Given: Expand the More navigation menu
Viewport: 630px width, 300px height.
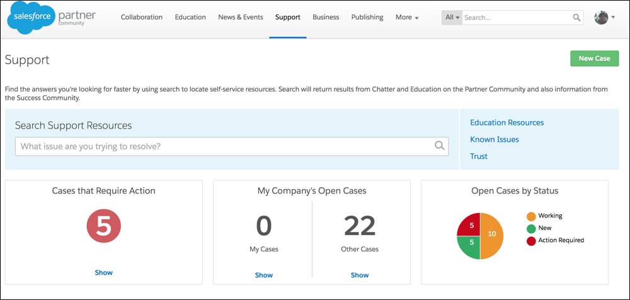Looking at the screenshot, I should click(x=407, y=17).
